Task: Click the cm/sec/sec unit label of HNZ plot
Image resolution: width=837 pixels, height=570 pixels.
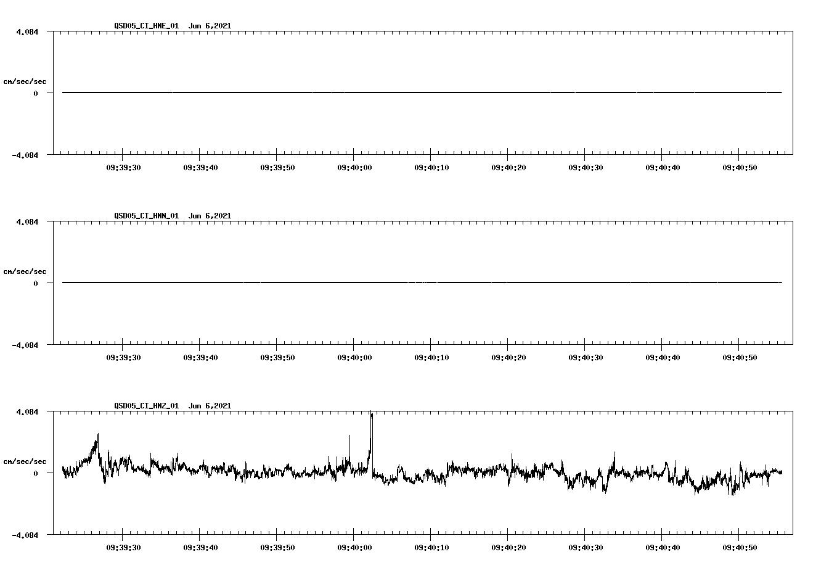Action: [25, 461]
